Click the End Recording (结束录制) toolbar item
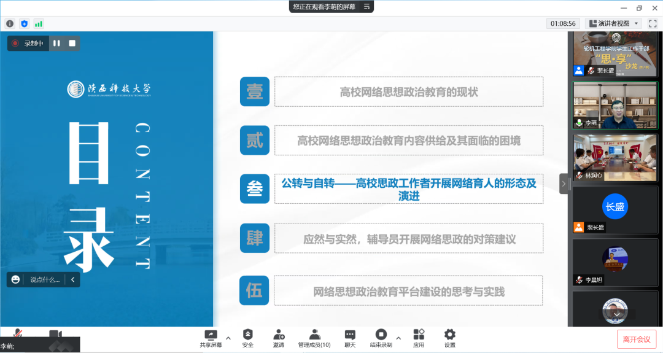The height and width of the screenshot is (353, 663). [x=381, y=338]
